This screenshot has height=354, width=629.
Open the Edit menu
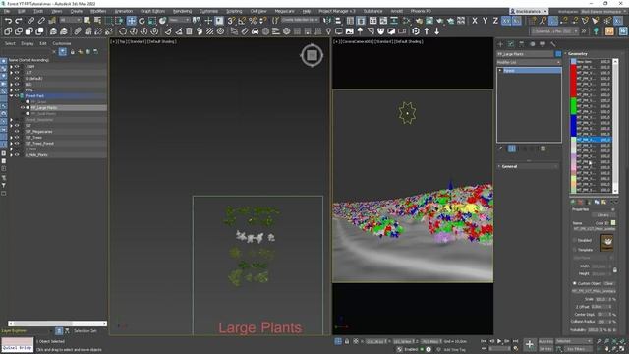coord(22,11)
